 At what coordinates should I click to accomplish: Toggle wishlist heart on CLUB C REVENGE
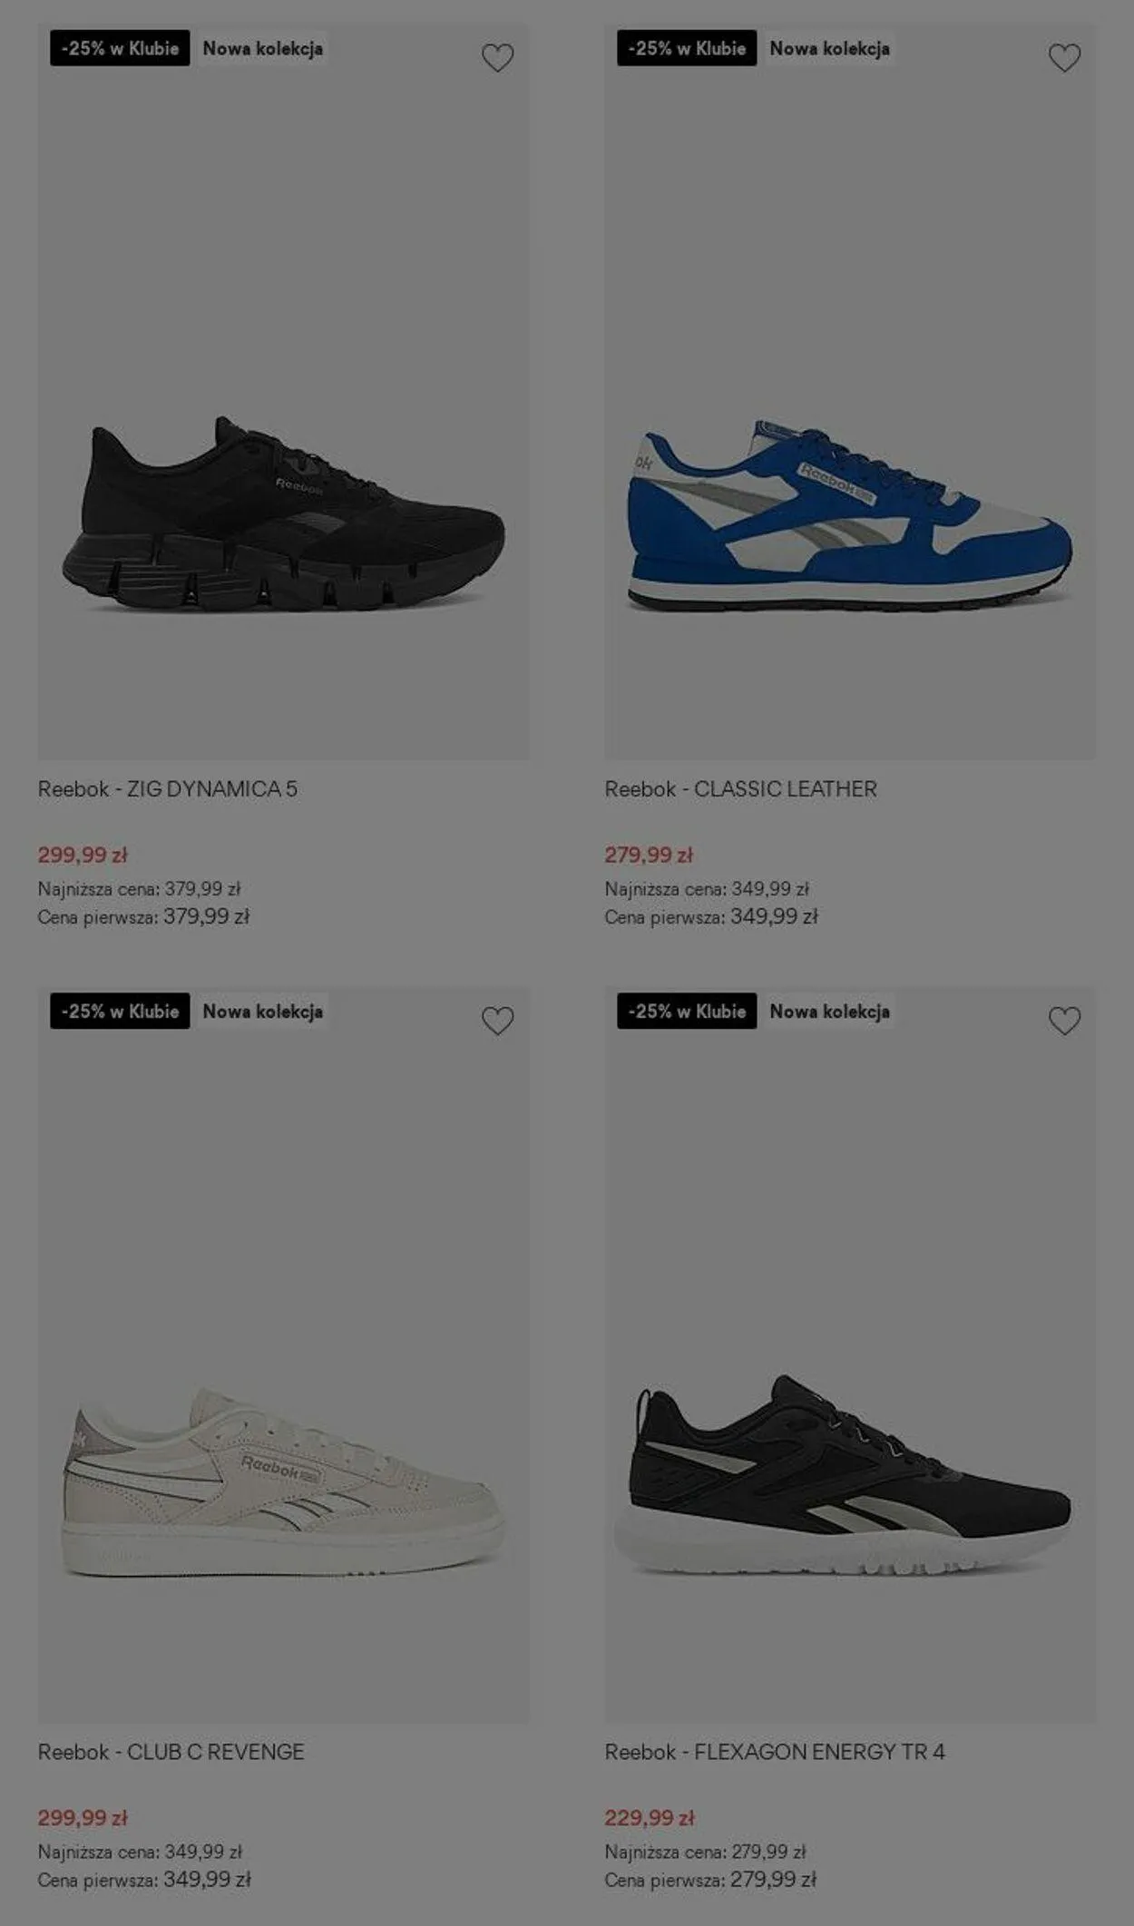[x=497, y=1021]
